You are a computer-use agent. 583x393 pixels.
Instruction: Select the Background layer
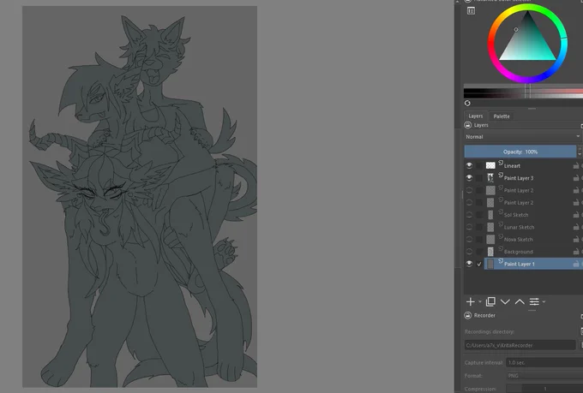(519, 252)
